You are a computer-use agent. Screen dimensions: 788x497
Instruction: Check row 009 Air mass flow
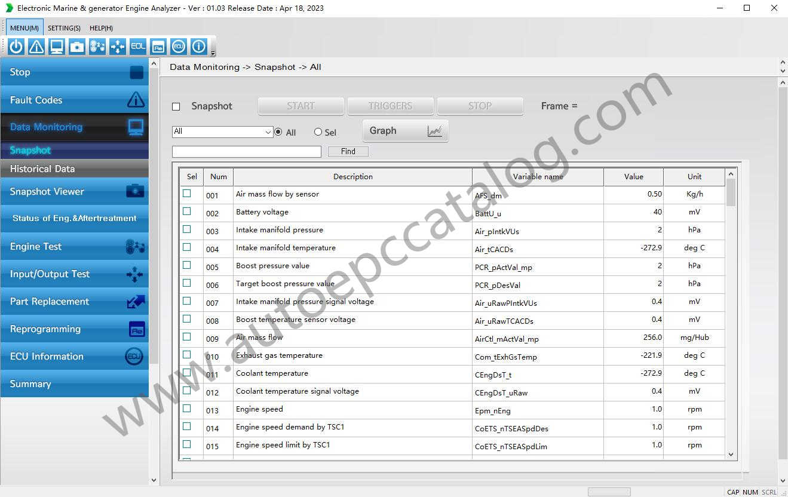[187, 337]
